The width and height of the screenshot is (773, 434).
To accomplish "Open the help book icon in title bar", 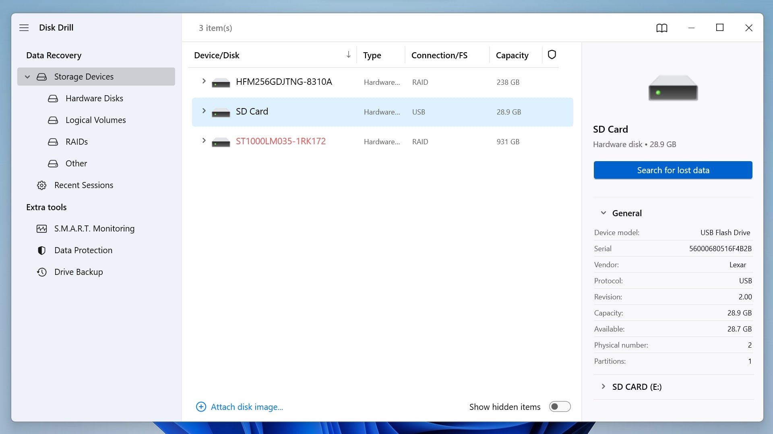I will (x=662, y=28).
